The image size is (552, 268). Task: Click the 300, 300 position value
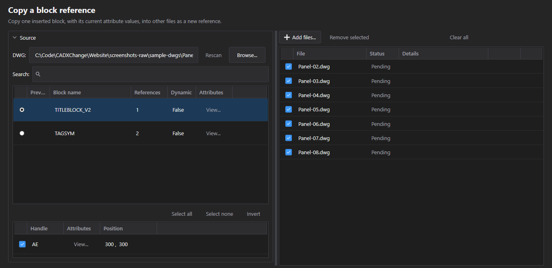[116, 244]
